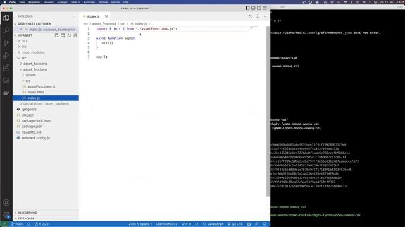Open the Docker view in activity bar
This screenshot has height=227, width=405.
[x=6, y=93]
